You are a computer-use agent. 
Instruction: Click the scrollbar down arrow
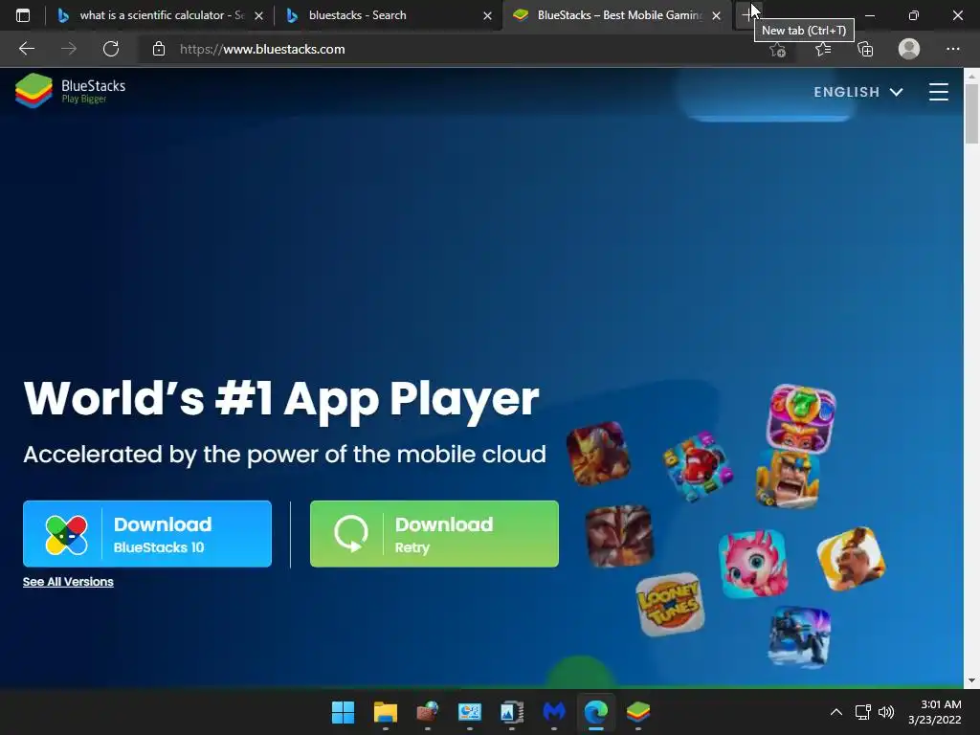tap(971, 680)
